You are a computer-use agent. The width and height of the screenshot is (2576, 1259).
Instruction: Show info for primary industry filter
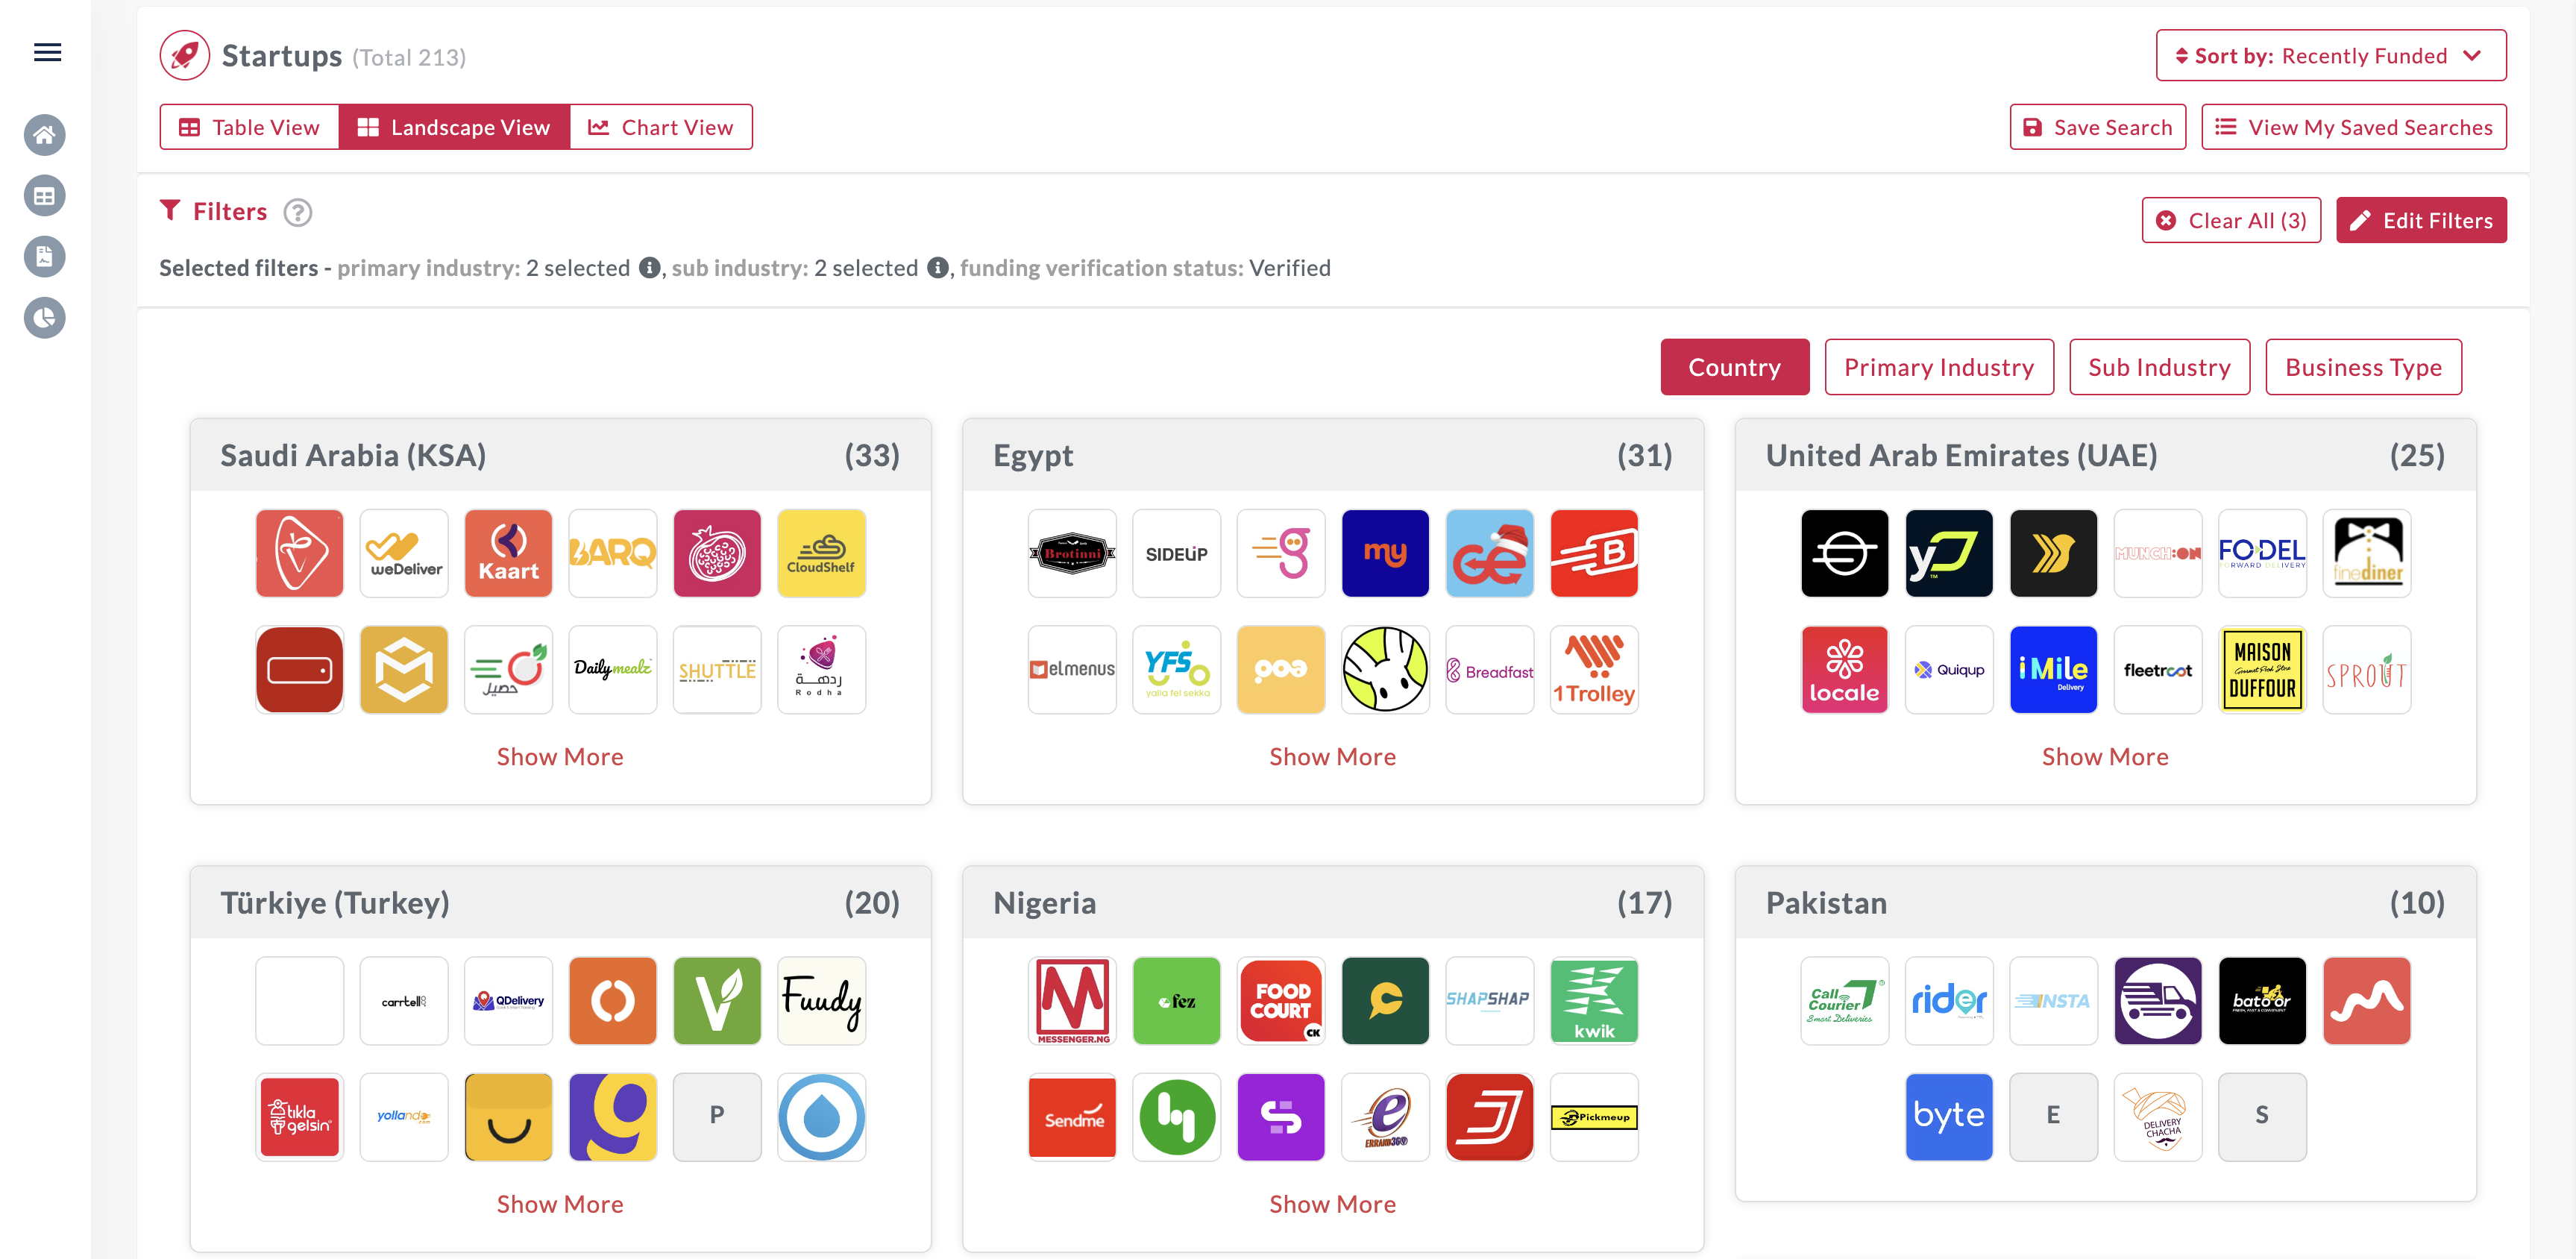[x=649, y=268]
